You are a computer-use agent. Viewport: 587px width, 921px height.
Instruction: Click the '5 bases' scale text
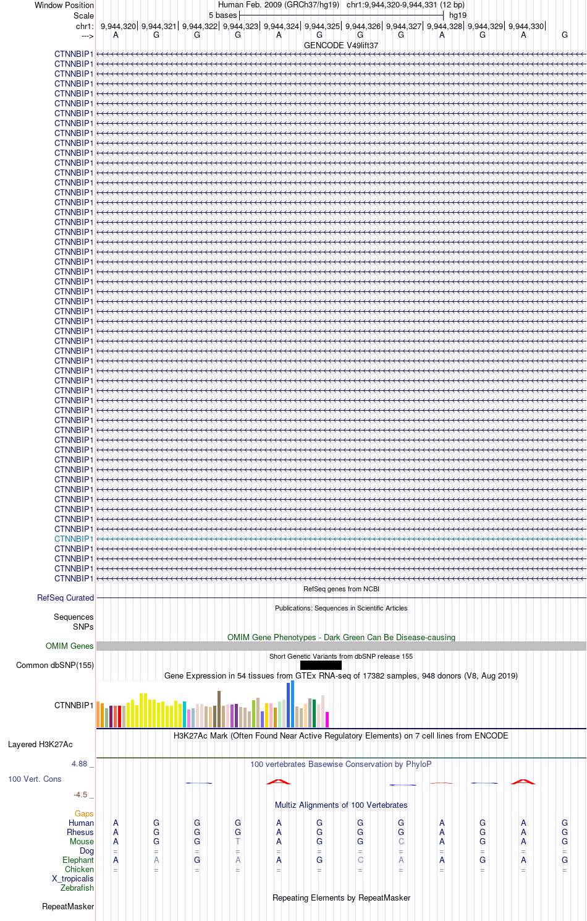point(222,15)
